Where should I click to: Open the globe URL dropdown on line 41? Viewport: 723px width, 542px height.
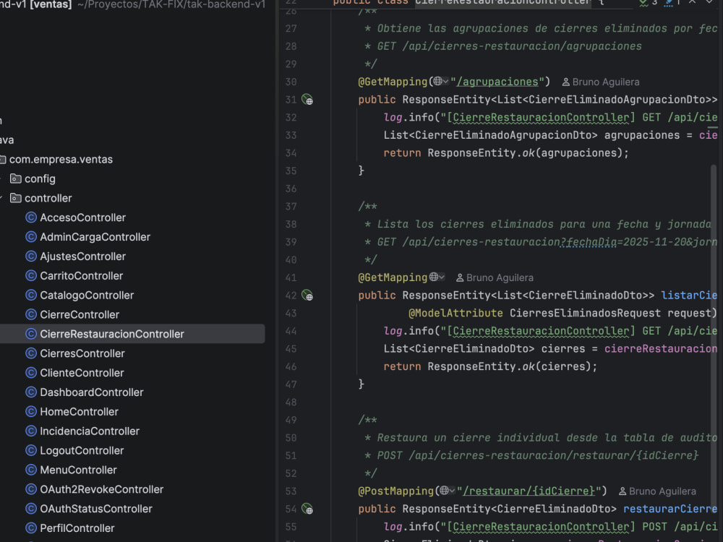coord(437,277)
